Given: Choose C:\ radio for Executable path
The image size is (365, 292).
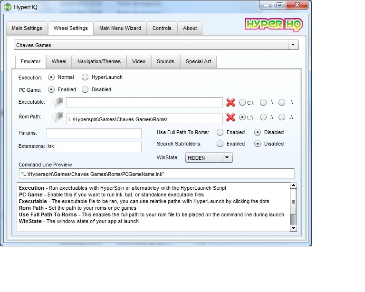Looking at the screenshot, I should point(242,102).
